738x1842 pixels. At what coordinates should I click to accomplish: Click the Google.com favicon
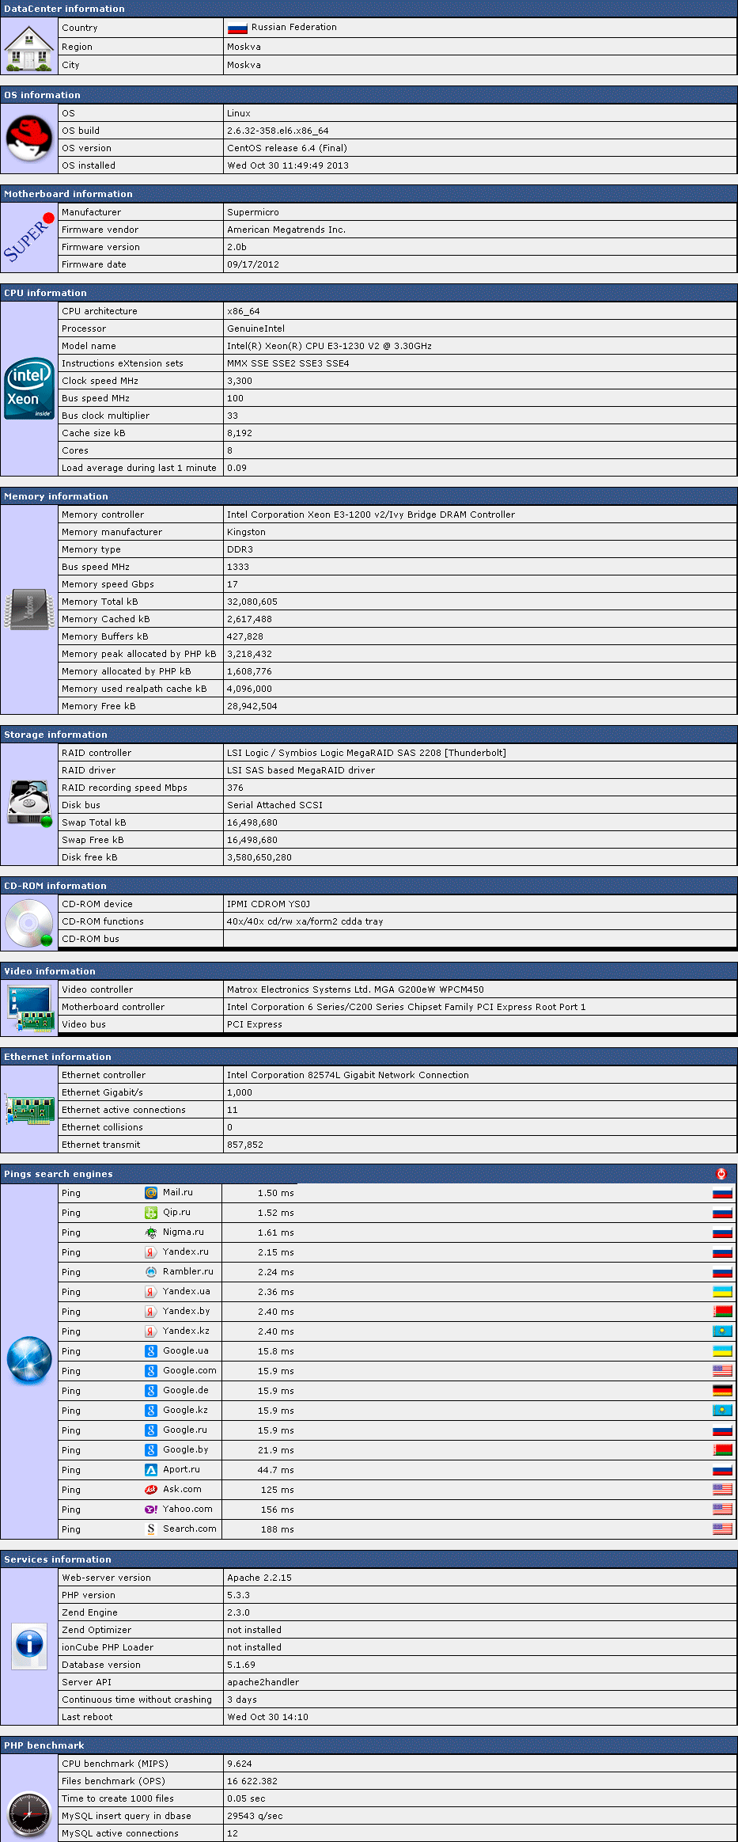pos(151,1371)
